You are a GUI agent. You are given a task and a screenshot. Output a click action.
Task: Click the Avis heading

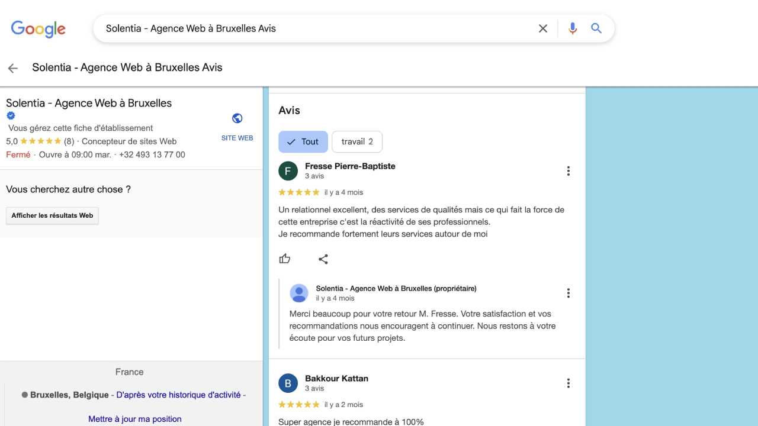pos(290,111)
